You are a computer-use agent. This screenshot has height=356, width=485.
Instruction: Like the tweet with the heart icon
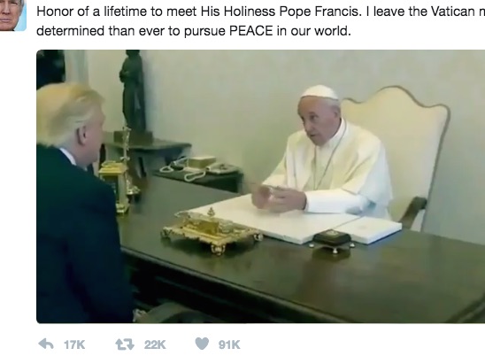[202, 344]
